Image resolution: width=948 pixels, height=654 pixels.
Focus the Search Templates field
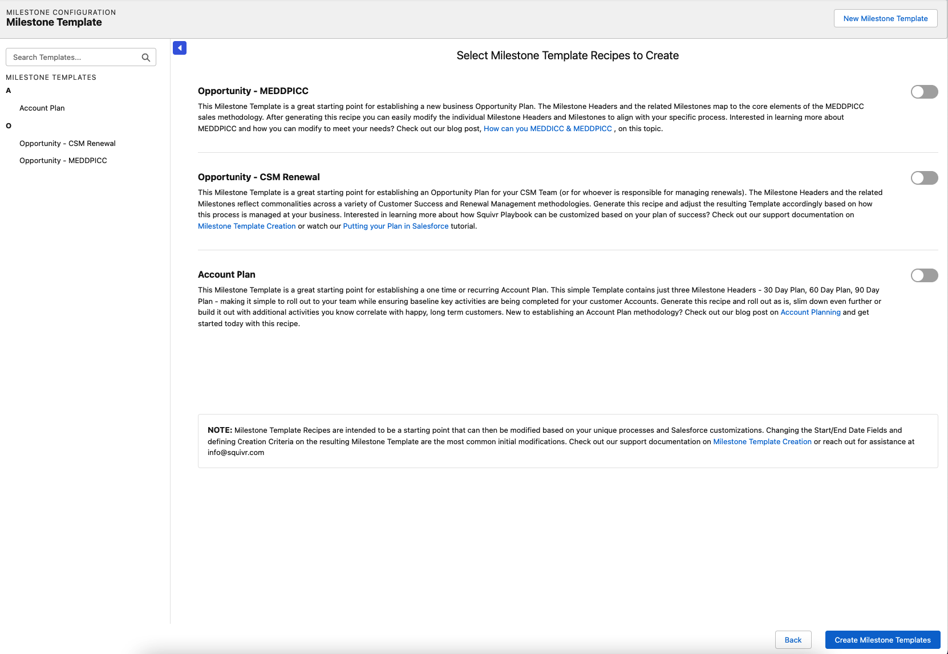click(x=81, y=57)
